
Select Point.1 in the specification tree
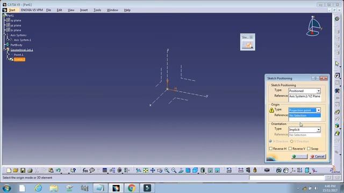pyautogui.click(x=18, y=55)
